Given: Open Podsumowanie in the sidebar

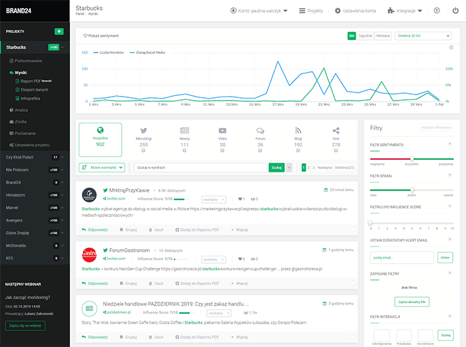Looking at the screenshot, I should (x=26, y=61).
